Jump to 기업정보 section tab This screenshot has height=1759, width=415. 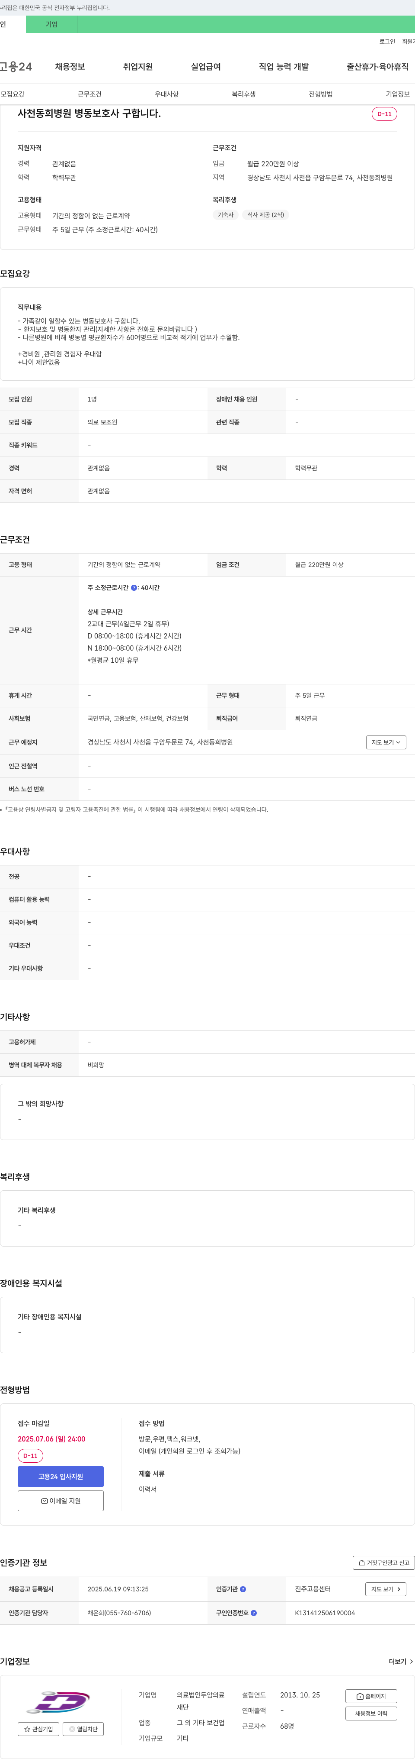pos(398,94)
